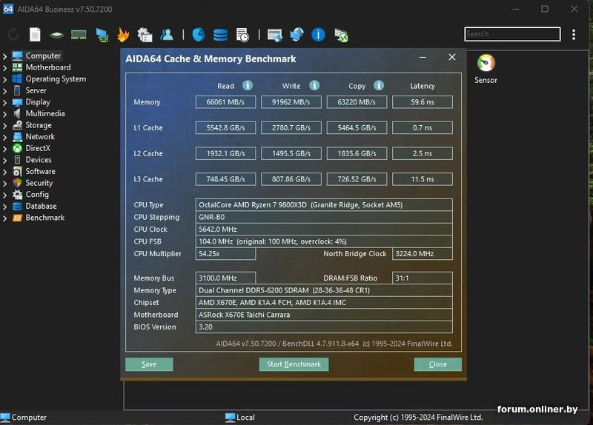593x425 pixels.
Task: Expand the Storage tree arrow
Action: click(x=5, y=125)
